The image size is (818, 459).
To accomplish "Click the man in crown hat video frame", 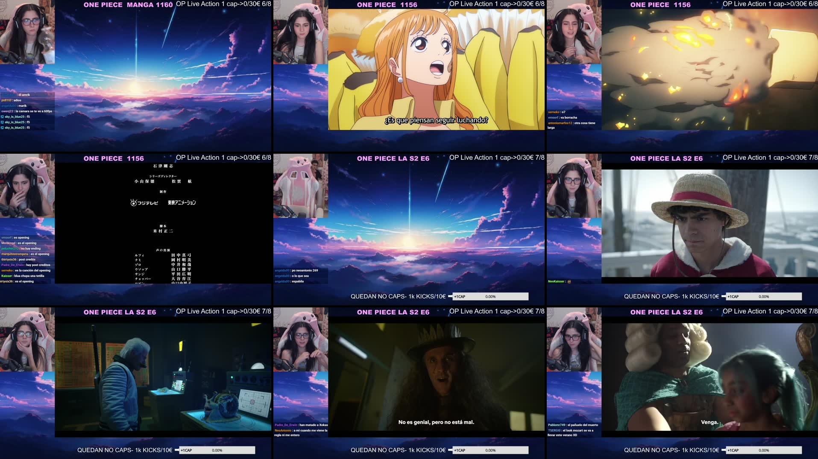I will click(436, 377).
